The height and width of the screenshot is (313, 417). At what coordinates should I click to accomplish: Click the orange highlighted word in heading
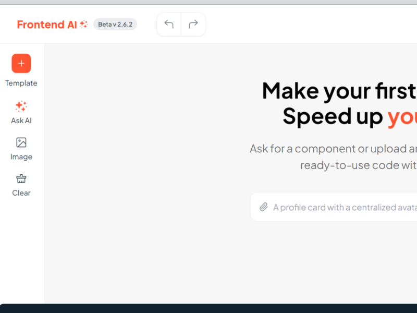coord(402,117)
